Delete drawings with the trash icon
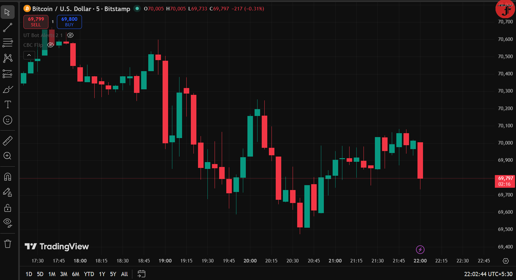516x280 pixels. click(x=7, y=244)
